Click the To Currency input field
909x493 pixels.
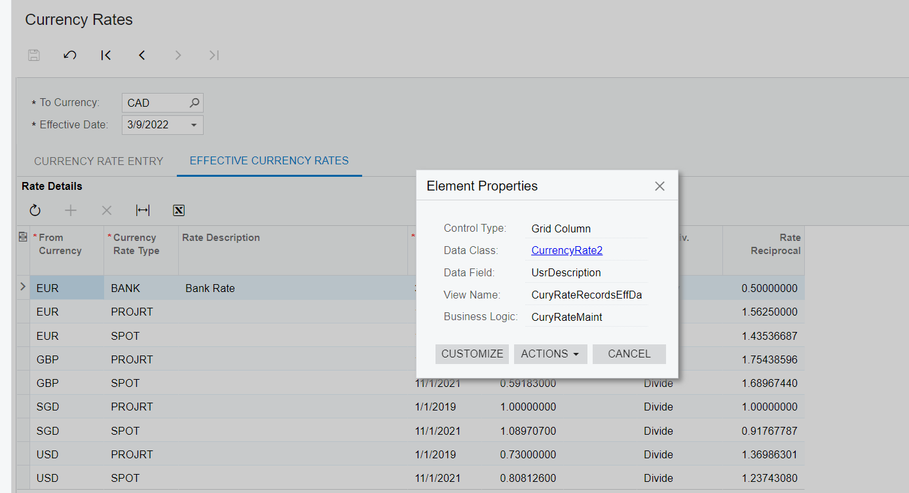pyautogui.click(x=155, y=103)
